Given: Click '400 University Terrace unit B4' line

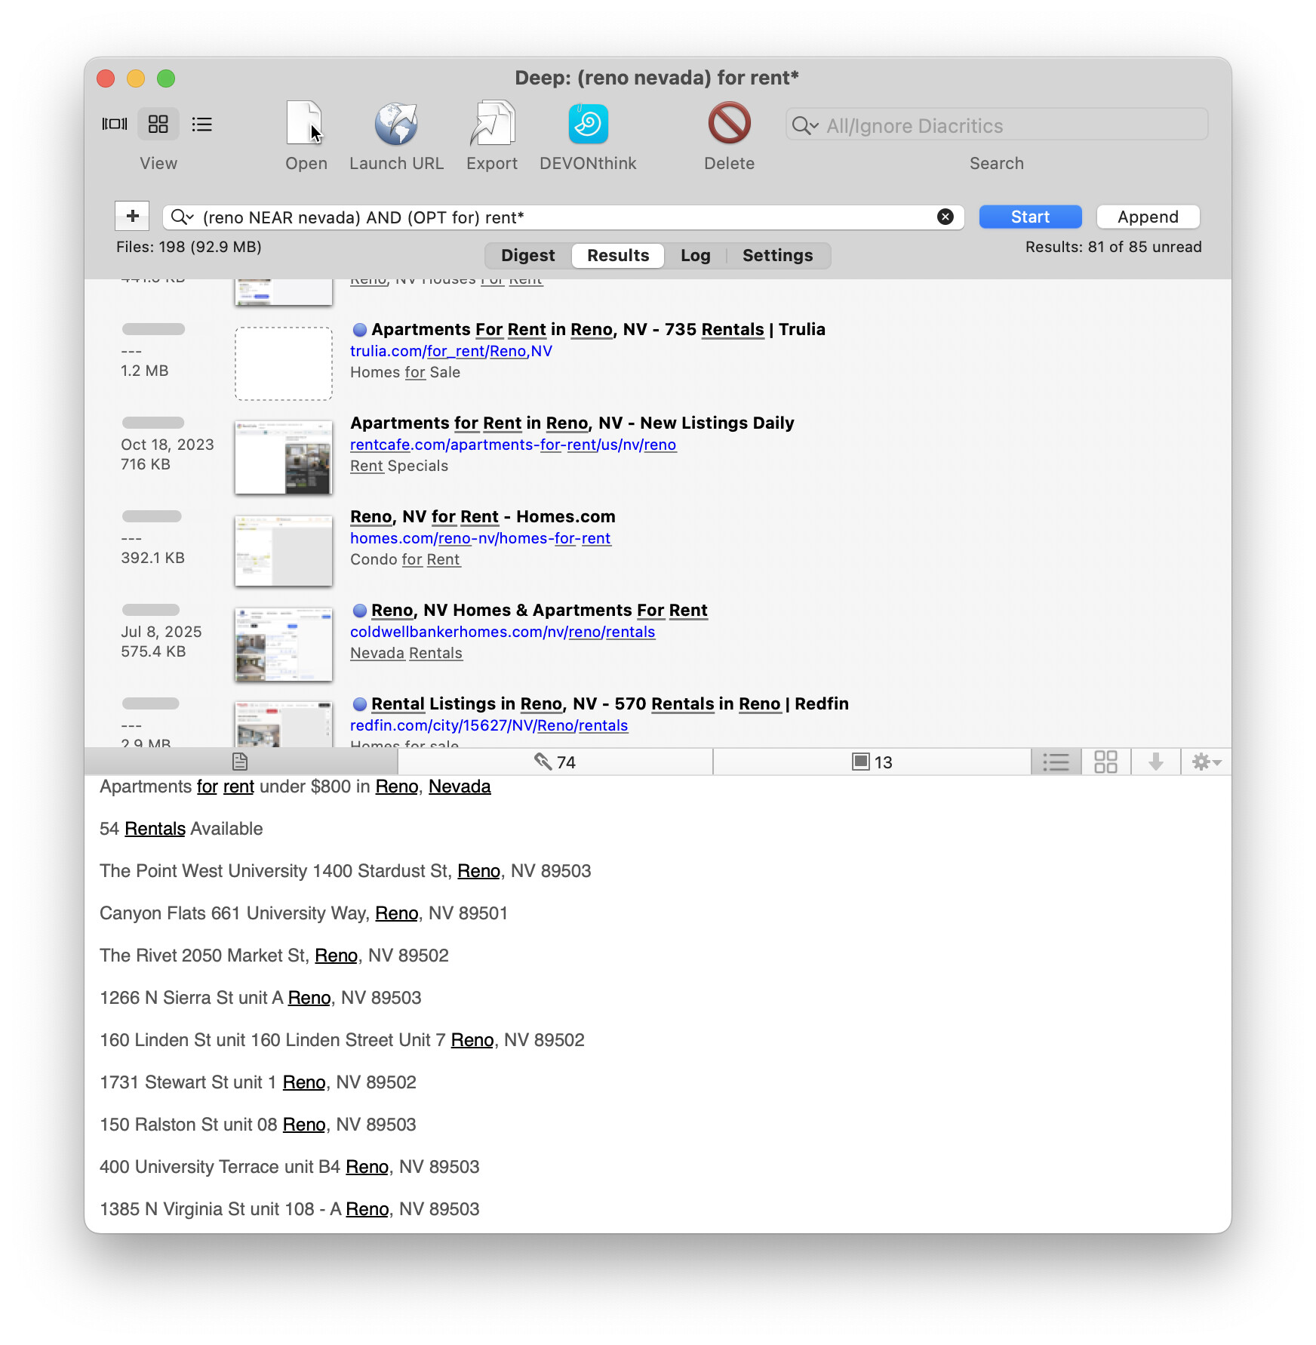Looking at the screenshot, I should (290, 1167).
